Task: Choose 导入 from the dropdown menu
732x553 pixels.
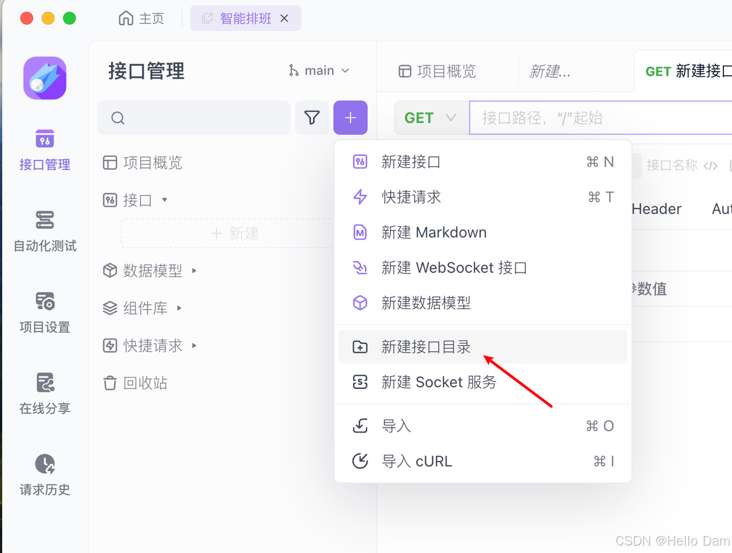Action: 483,426
